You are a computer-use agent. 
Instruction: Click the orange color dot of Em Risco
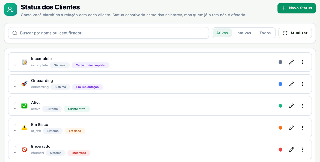[x=281, y=128]
